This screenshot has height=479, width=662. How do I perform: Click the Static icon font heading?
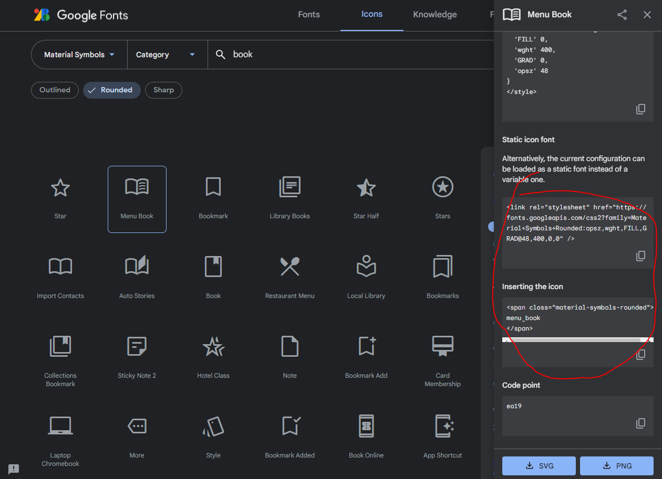coord(529,140)
